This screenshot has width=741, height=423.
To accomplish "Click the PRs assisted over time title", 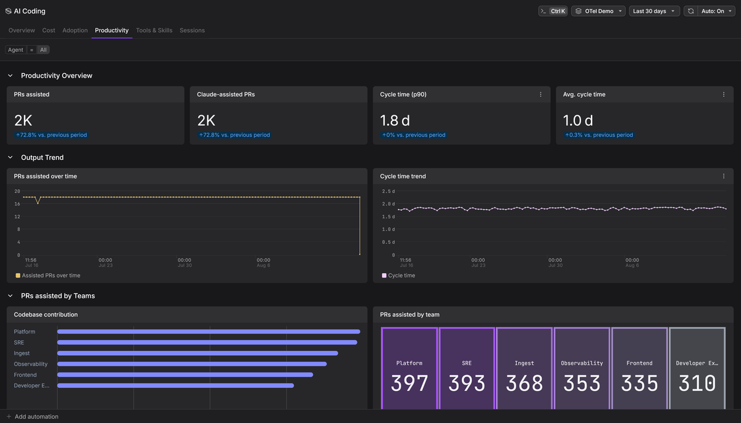I will (x=46, y=176).
